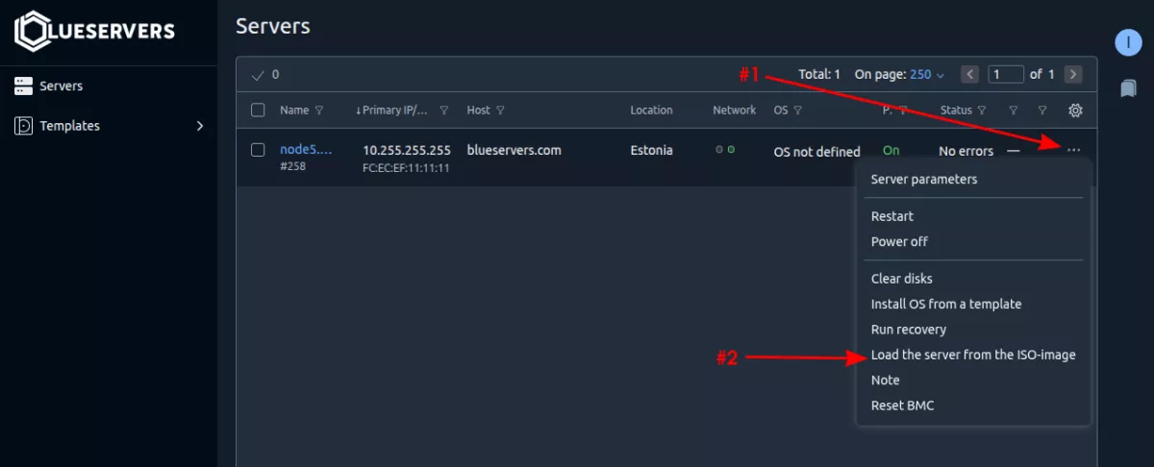Click the No errors status cell
The height and width of the screenshot is (467, 1154).
click(x=966, y=152)
